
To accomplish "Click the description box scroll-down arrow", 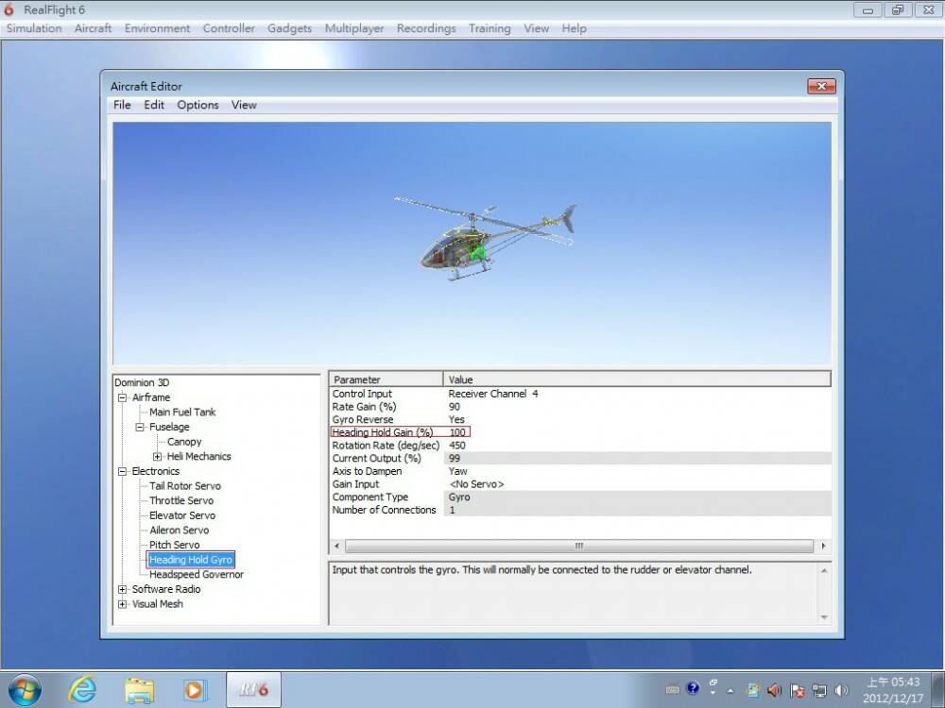I will pyautogui.click(x=824, y=617).
